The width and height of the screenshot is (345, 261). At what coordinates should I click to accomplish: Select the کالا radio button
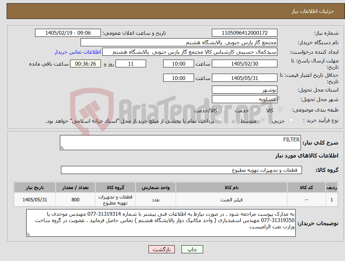280,109
